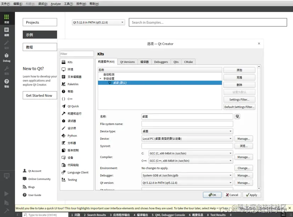This screenshot has width=293, height=217.
Task: Click the Change... environment button
Action: tap(244, 168)
